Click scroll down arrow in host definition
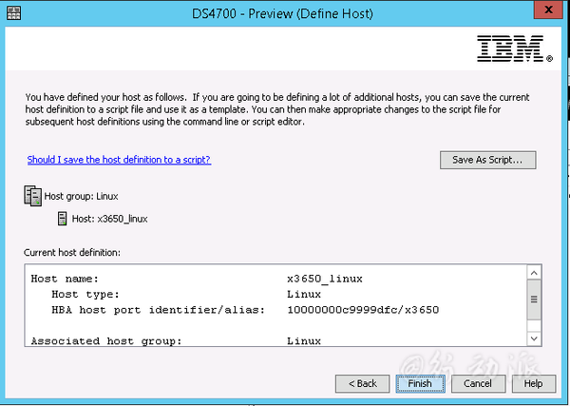Viewport: 570px width, 406px height. pos(534,338)
